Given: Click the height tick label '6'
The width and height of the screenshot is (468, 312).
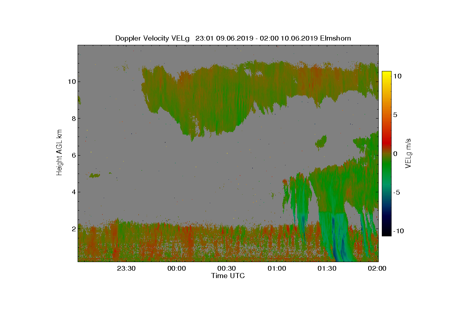Looking at the screenshot, I should 73,155.
